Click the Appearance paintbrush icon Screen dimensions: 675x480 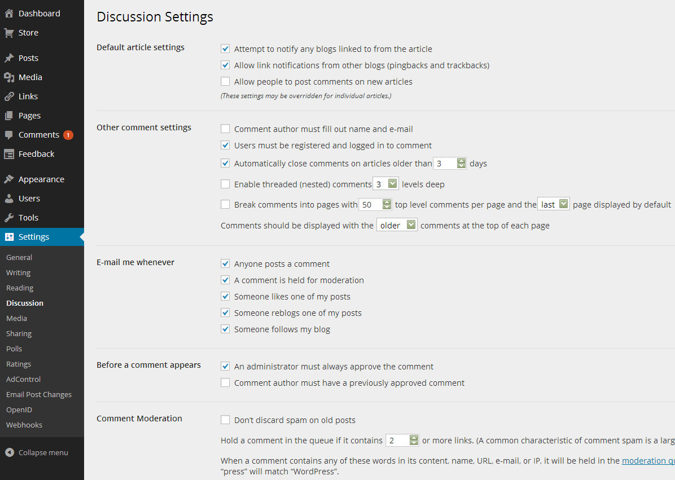[x=9, y=179]
